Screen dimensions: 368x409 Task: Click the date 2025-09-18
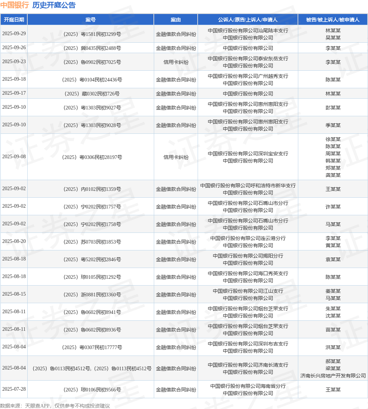(14, 79)
